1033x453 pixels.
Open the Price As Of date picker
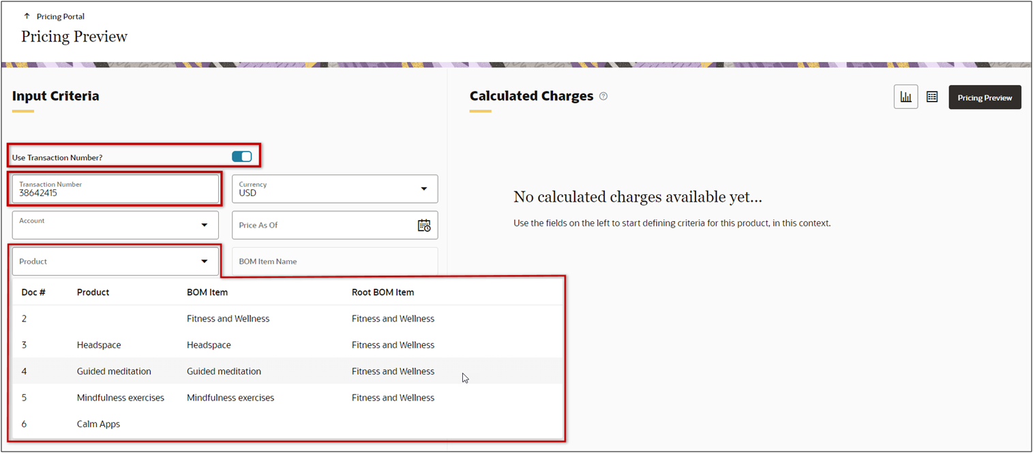click(424, 225)
